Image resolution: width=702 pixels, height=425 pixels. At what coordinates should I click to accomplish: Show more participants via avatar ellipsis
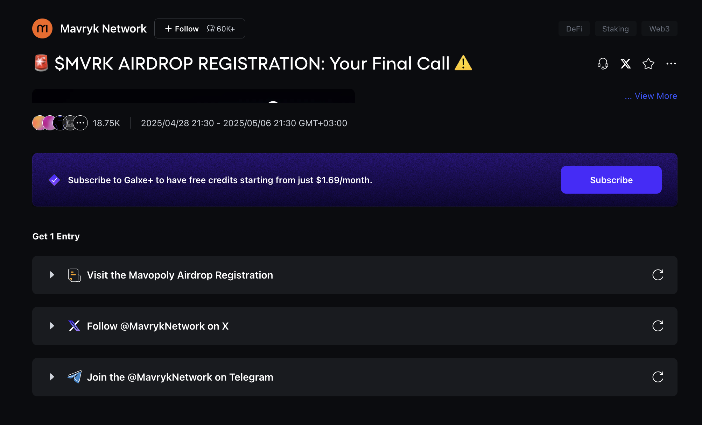click(x=80, y=123)
